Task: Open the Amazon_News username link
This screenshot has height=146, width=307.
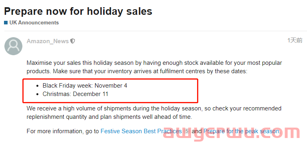Action: coord(48,41)
